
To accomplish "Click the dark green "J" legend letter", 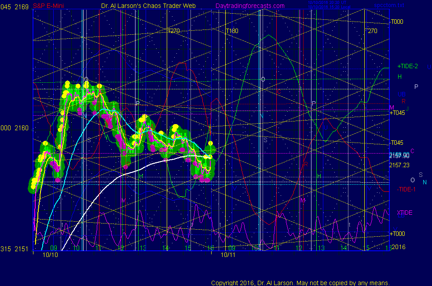I will pyautogui.click(x=407, y=109).
